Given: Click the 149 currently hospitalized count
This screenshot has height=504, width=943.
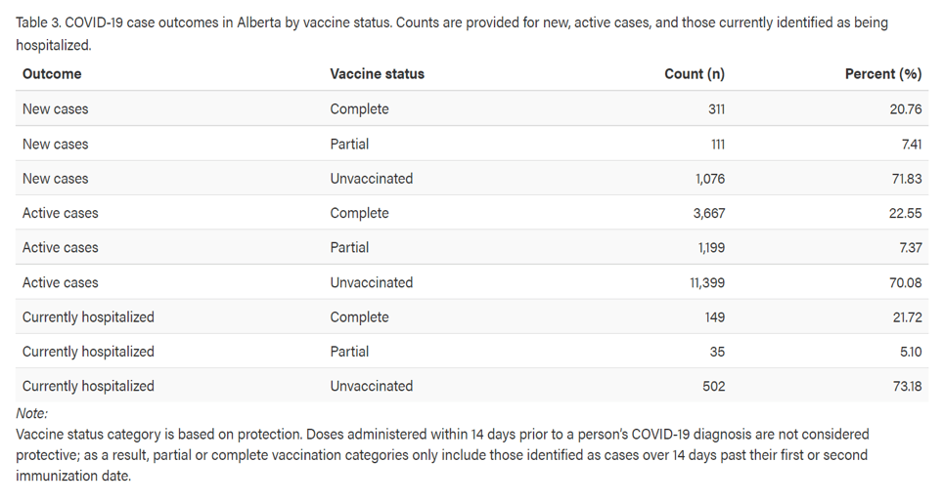Looking at the screenshot, I should point(713,317).
